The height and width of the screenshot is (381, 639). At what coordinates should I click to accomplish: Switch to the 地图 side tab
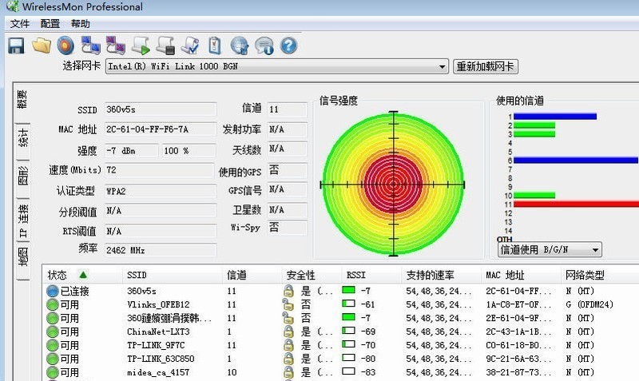click(x=22, y=257)
